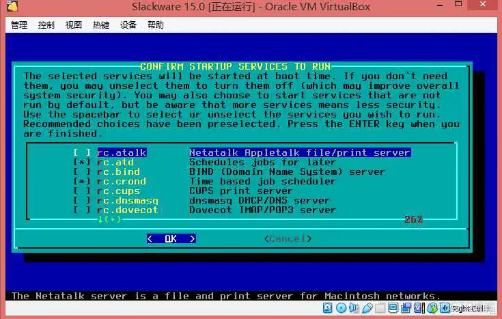This screenshot has width=502, height=319.
Task: Uncheck the rc.atd service
Action: [83, 163]
